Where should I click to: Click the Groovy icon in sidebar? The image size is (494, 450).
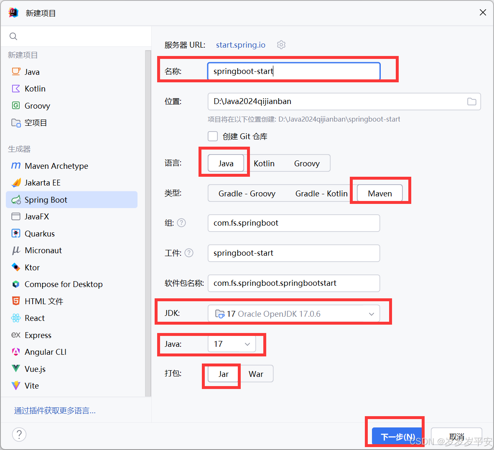(x=16, y=105)
